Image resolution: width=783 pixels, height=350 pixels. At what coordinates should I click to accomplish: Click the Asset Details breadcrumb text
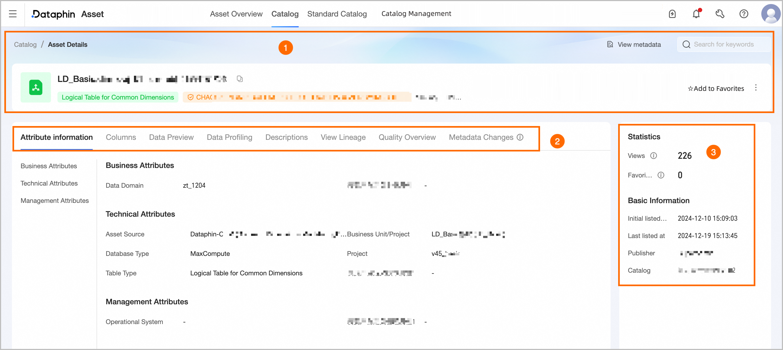68,45
